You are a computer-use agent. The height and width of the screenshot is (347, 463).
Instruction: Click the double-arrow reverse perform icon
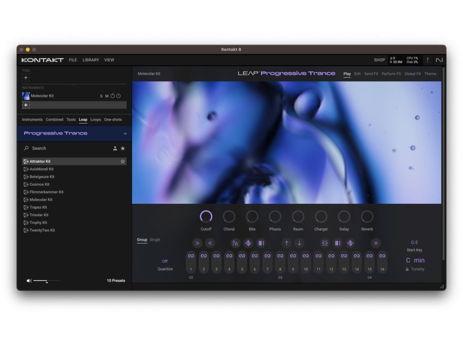point(210,243)
